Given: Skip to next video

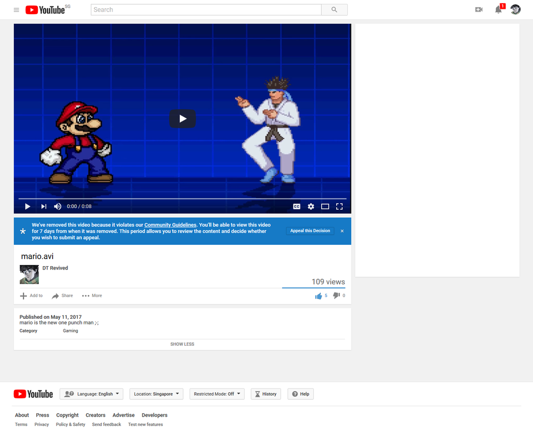Looking at the screenshot, I should 43,206.
